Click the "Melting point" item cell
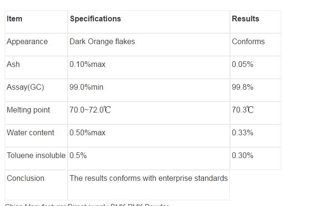The width and height of the screenshot is (318, 206). tap(29, 110)
